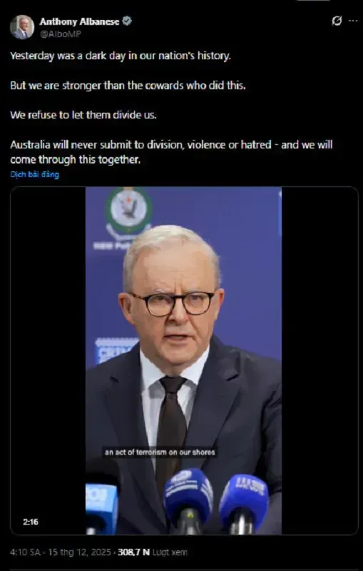Image resolution: width=363 pixels, height=571 pixels.
Task: Click the police emblem in the video
Action: [x=128, y=210]
